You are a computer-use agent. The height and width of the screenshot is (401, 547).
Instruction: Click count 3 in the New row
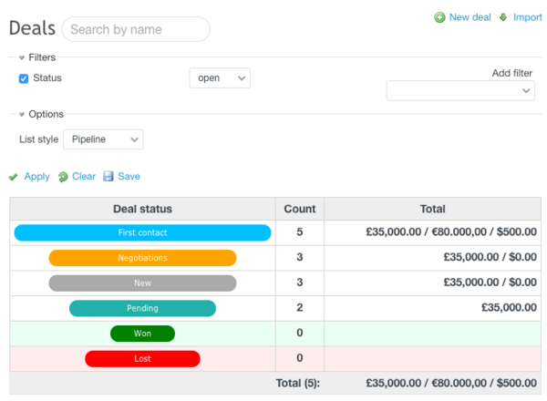(300, 283)
